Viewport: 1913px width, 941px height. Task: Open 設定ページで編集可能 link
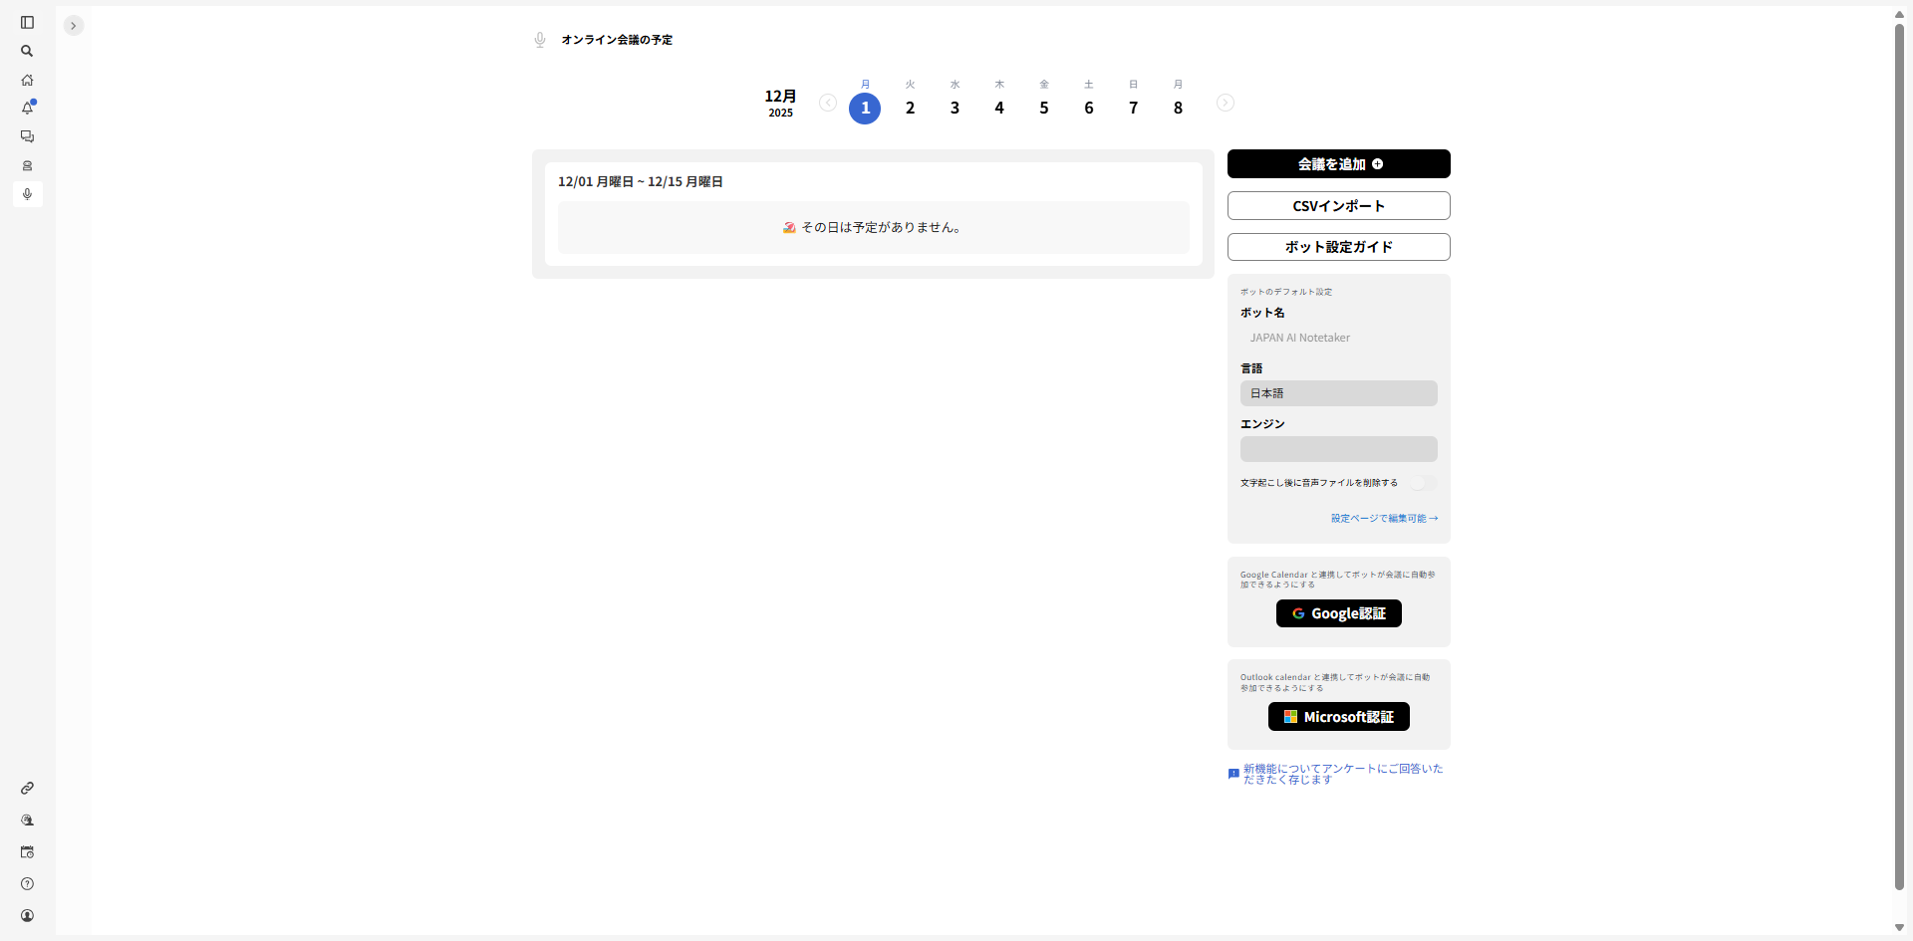pyautogui.click(x=1384, y=519)
